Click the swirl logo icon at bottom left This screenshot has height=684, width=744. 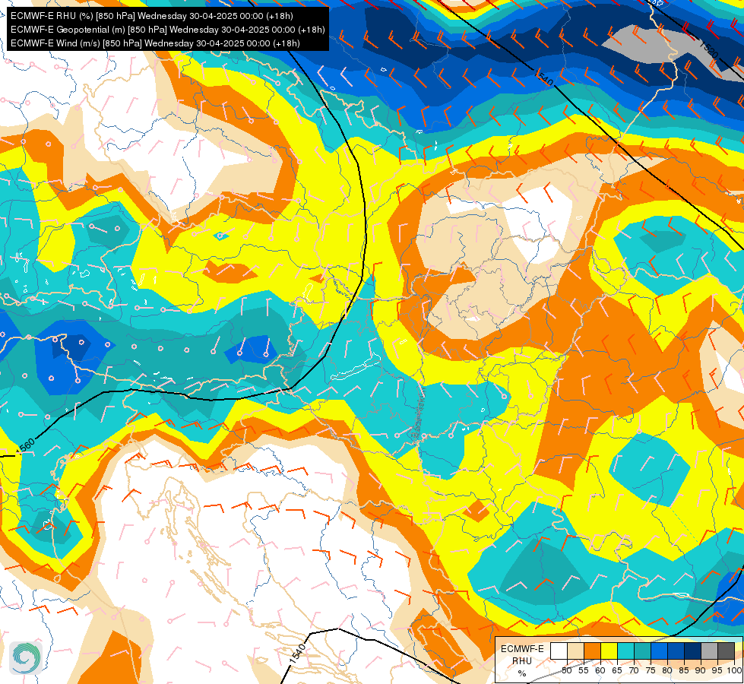[x=26, y=658]
